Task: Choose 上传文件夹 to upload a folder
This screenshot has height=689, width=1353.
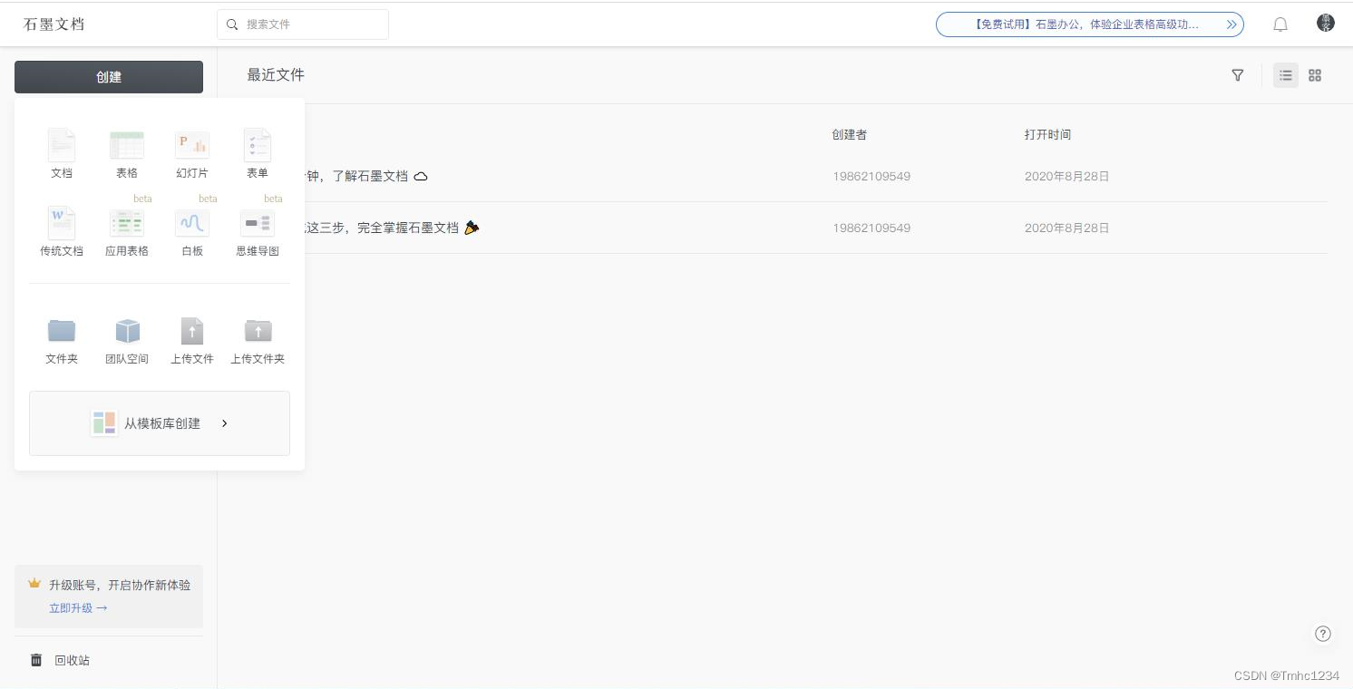Action: pos(258,341)
